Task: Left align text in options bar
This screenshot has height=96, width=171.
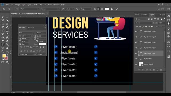Action: tap(95, 9)
